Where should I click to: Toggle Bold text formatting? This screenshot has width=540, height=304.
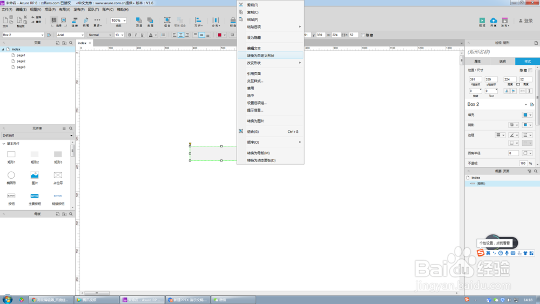pos(130,35)
